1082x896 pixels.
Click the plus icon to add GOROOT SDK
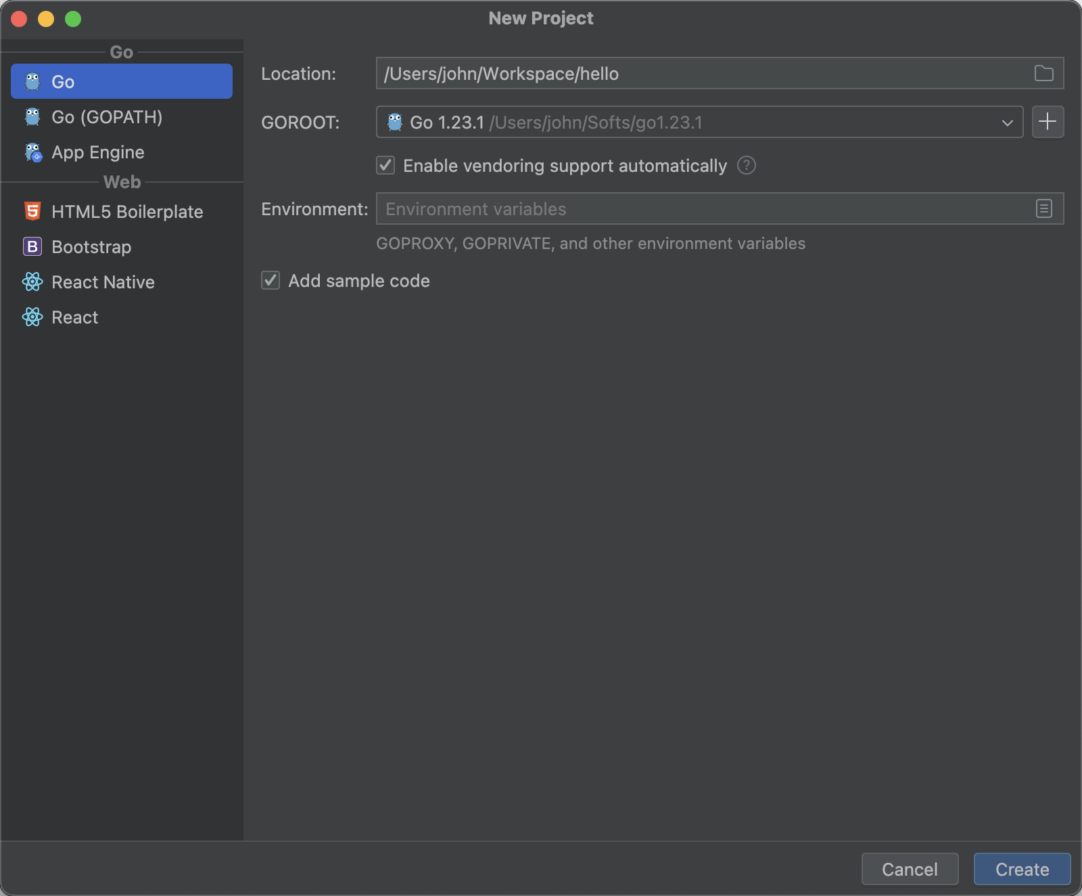point(1048,122)
